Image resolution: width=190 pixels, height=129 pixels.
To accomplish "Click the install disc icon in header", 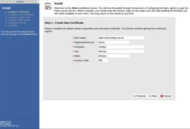I will pos(48,7).
